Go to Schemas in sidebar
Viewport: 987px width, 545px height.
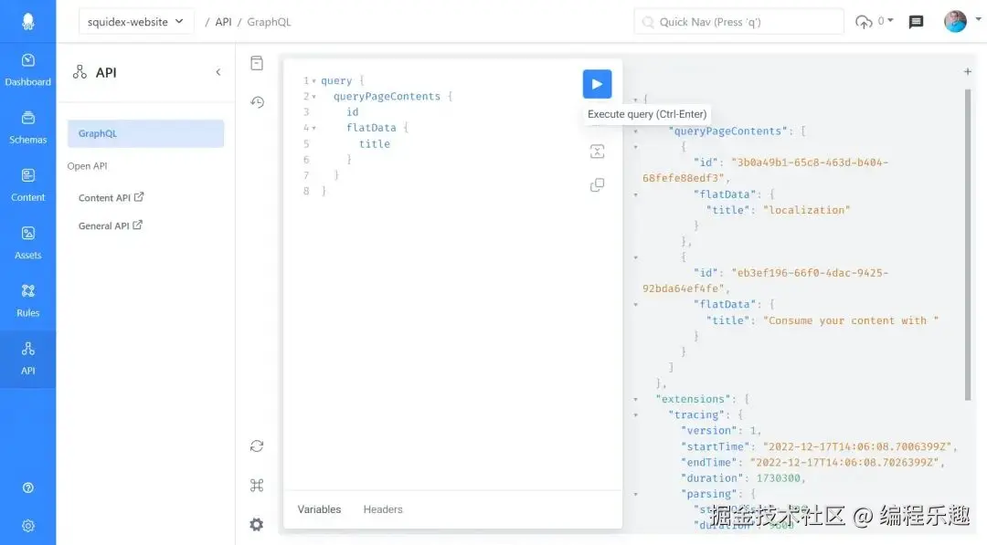click(x=27, y=128)
